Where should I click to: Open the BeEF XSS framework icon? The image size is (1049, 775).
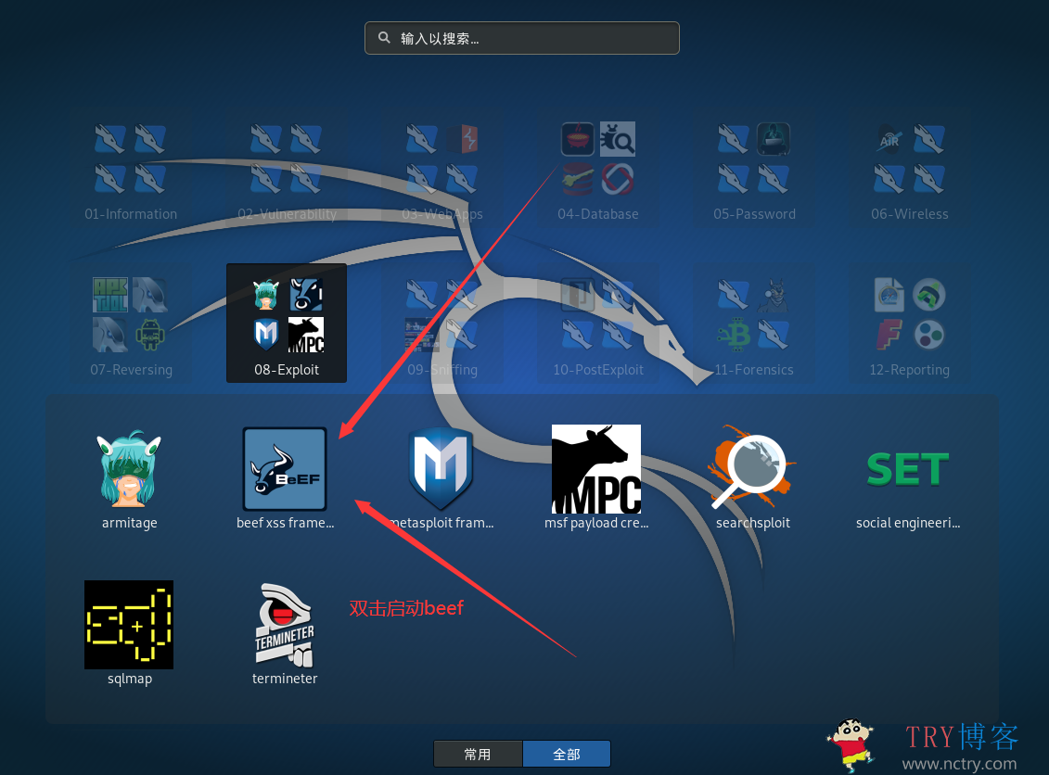[285, 469]
